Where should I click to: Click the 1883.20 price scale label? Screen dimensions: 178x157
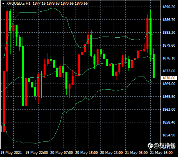point(169,33)
